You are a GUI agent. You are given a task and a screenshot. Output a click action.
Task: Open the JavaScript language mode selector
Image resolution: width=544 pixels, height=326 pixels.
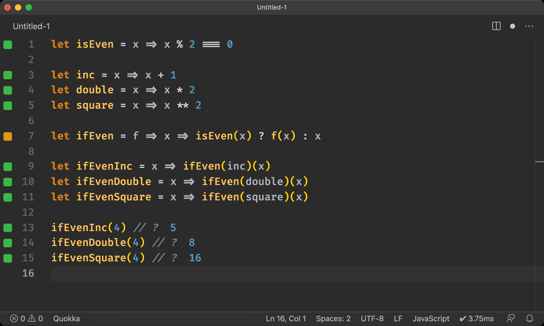pyautogui.click(x=431, y=318)
